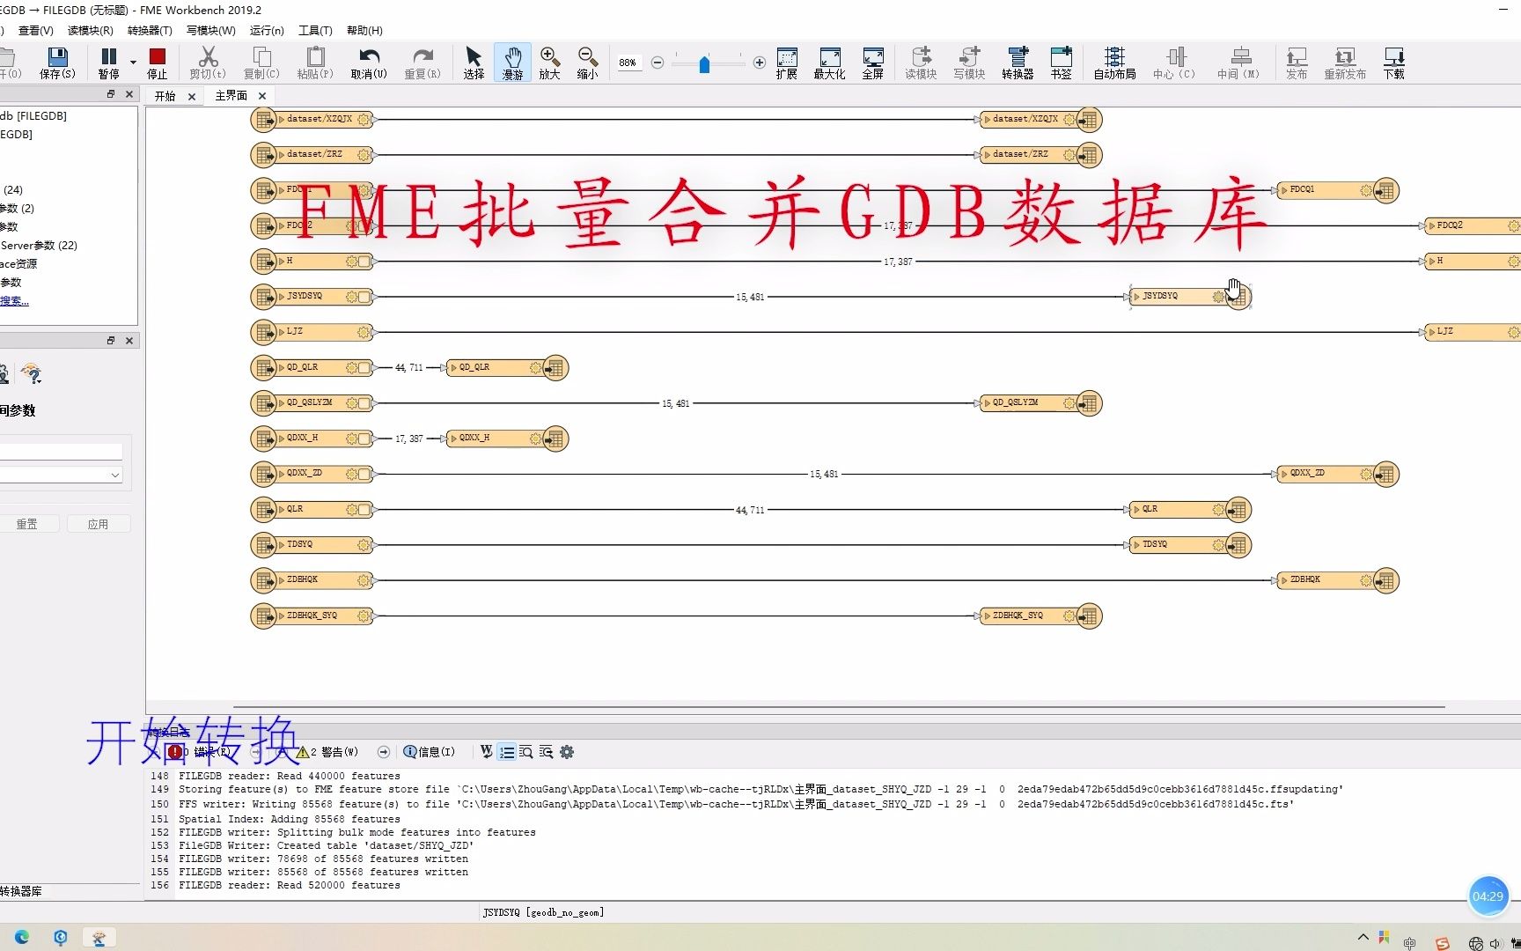
Task: Open the 转换器(T) menu
Action: [x=150, y=30]
